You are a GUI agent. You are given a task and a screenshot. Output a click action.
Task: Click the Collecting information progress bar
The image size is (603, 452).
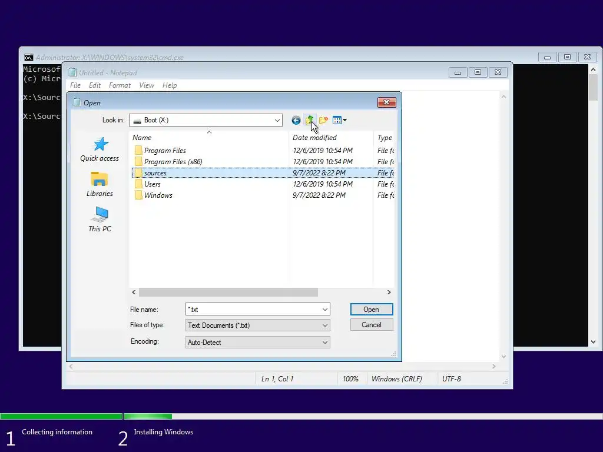click(x=61, y=416)
